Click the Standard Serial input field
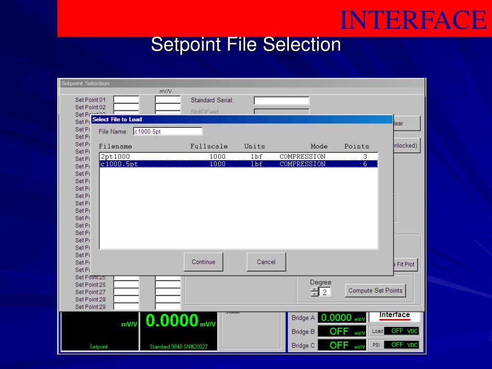Screen dimensions: 492x369 282,100
